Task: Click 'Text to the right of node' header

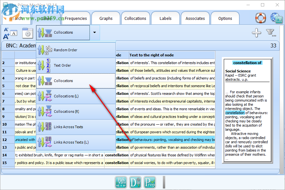Action: coord(172,55)
